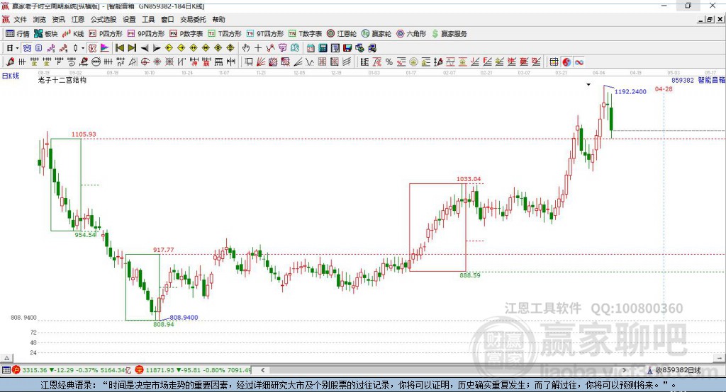The height and width of the screenshot is (392, 726).
Task: Click horizontal scrollbar left arrow
Action: pyautogui.click(x=262, y=370)
